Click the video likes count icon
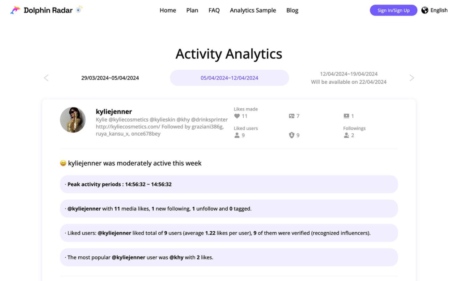 347,116
